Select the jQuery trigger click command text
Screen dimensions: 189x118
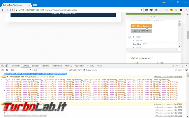click(x=35, y=74)
